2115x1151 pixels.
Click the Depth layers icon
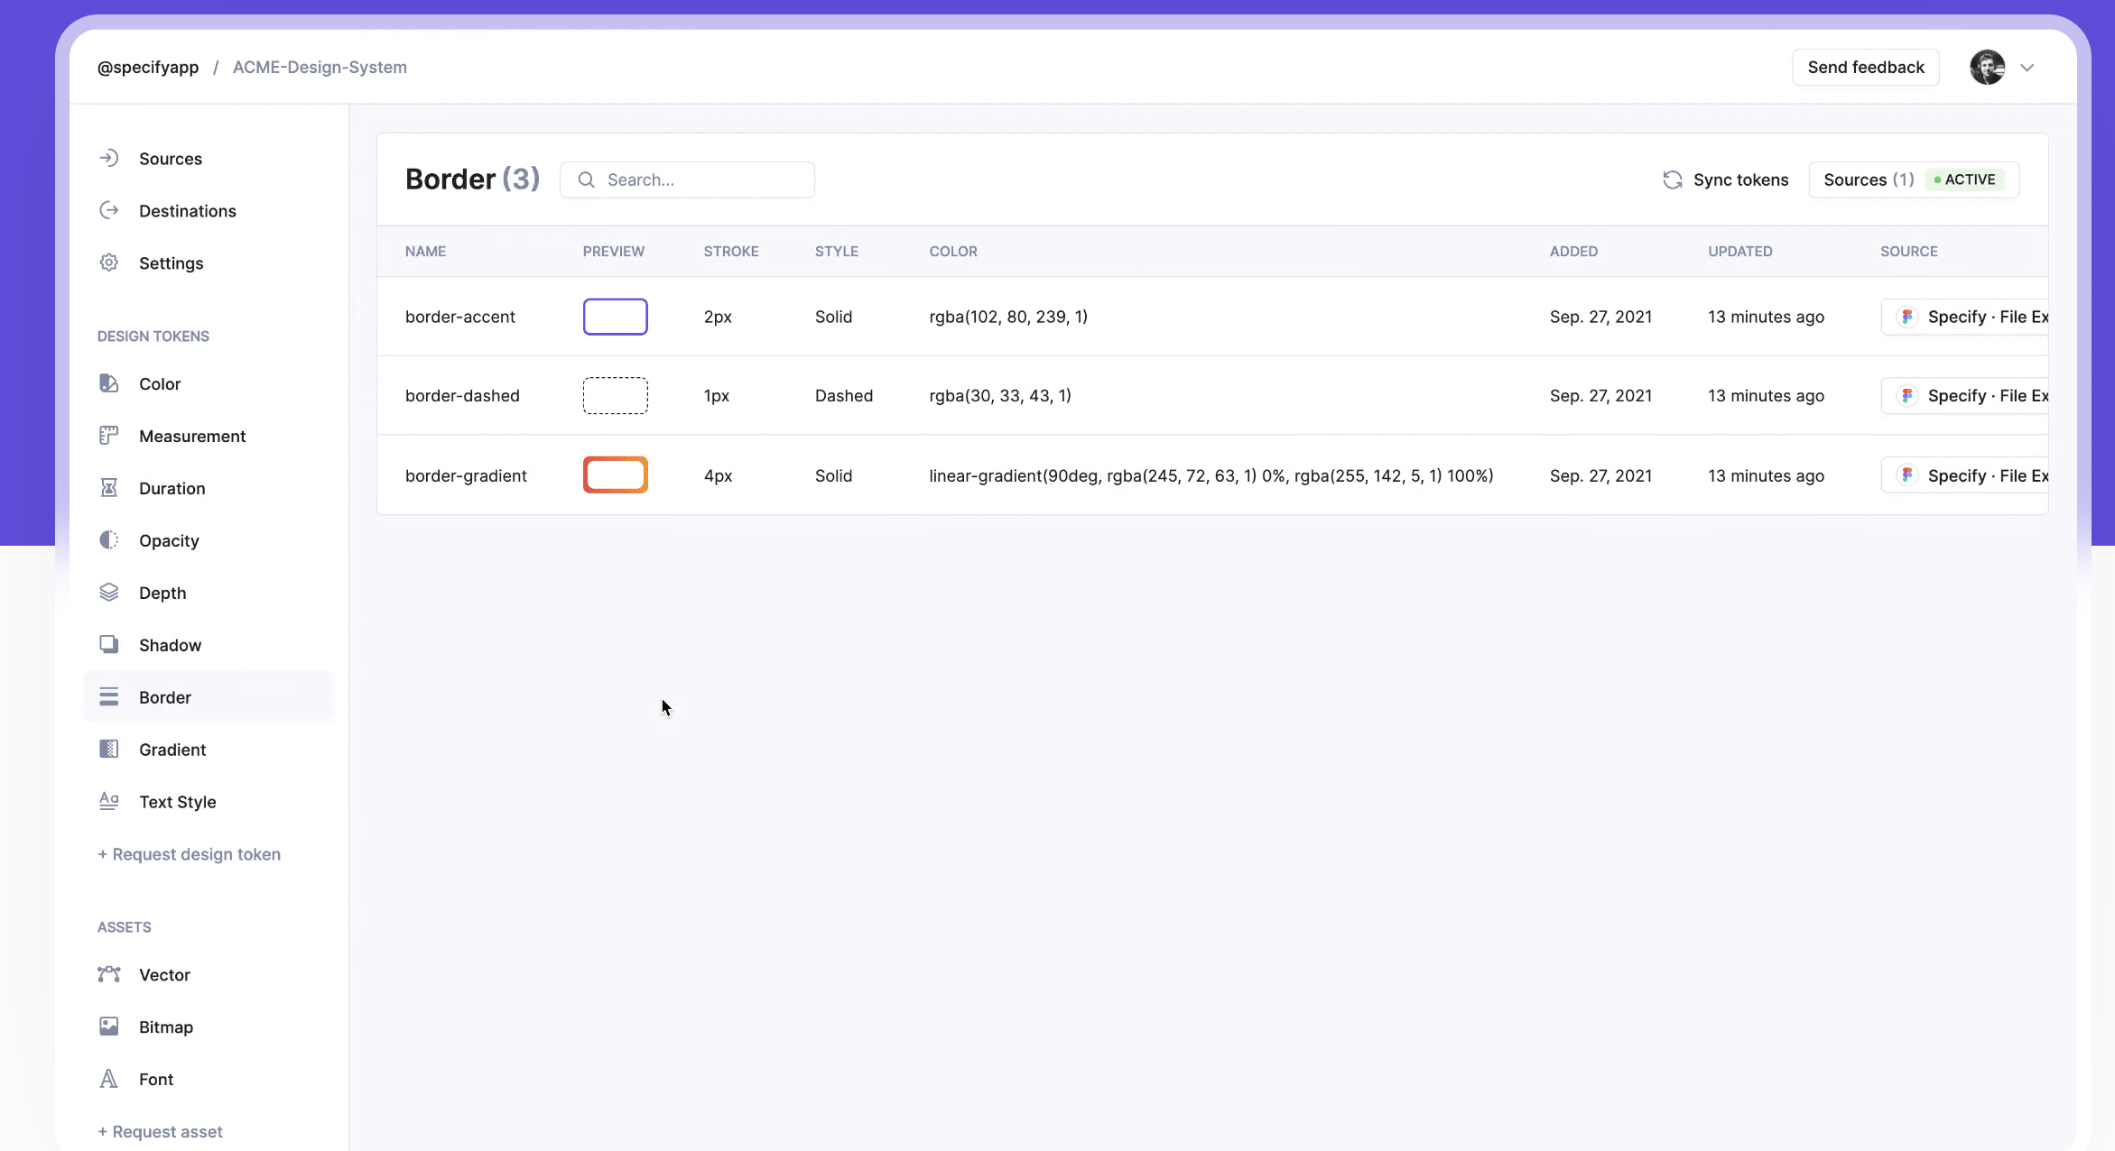pyautogui.click(x=108, y=593)
